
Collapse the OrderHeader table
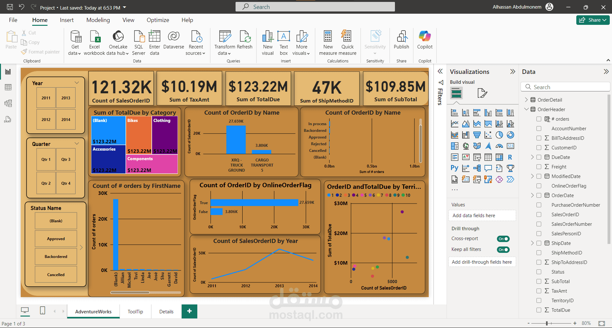coord(527,109)
